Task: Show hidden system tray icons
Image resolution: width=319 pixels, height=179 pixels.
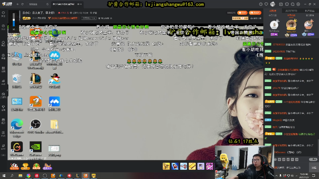Action: tap(276, 175)
